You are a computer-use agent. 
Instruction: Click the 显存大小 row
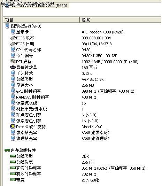(x=82, y=85)
